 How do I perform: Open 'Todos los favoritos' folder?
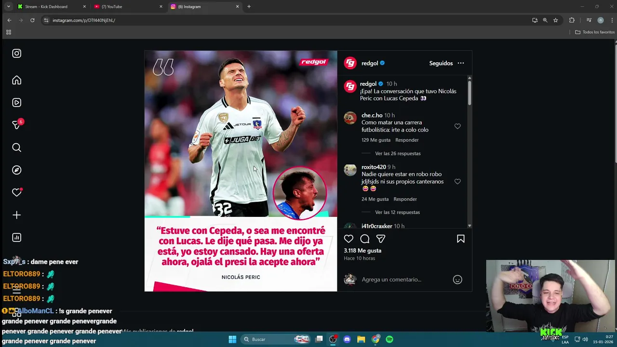pyautogui.click(x=595, y=32)
